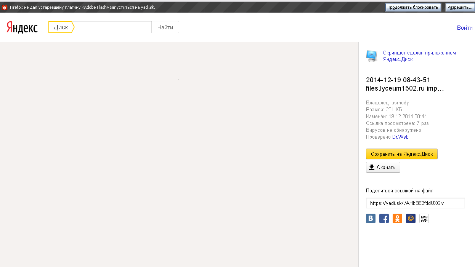The height and width of the screenshot is (267, 475).
Task: Select the yadi.sk share link field
Action: pos(416,203)
